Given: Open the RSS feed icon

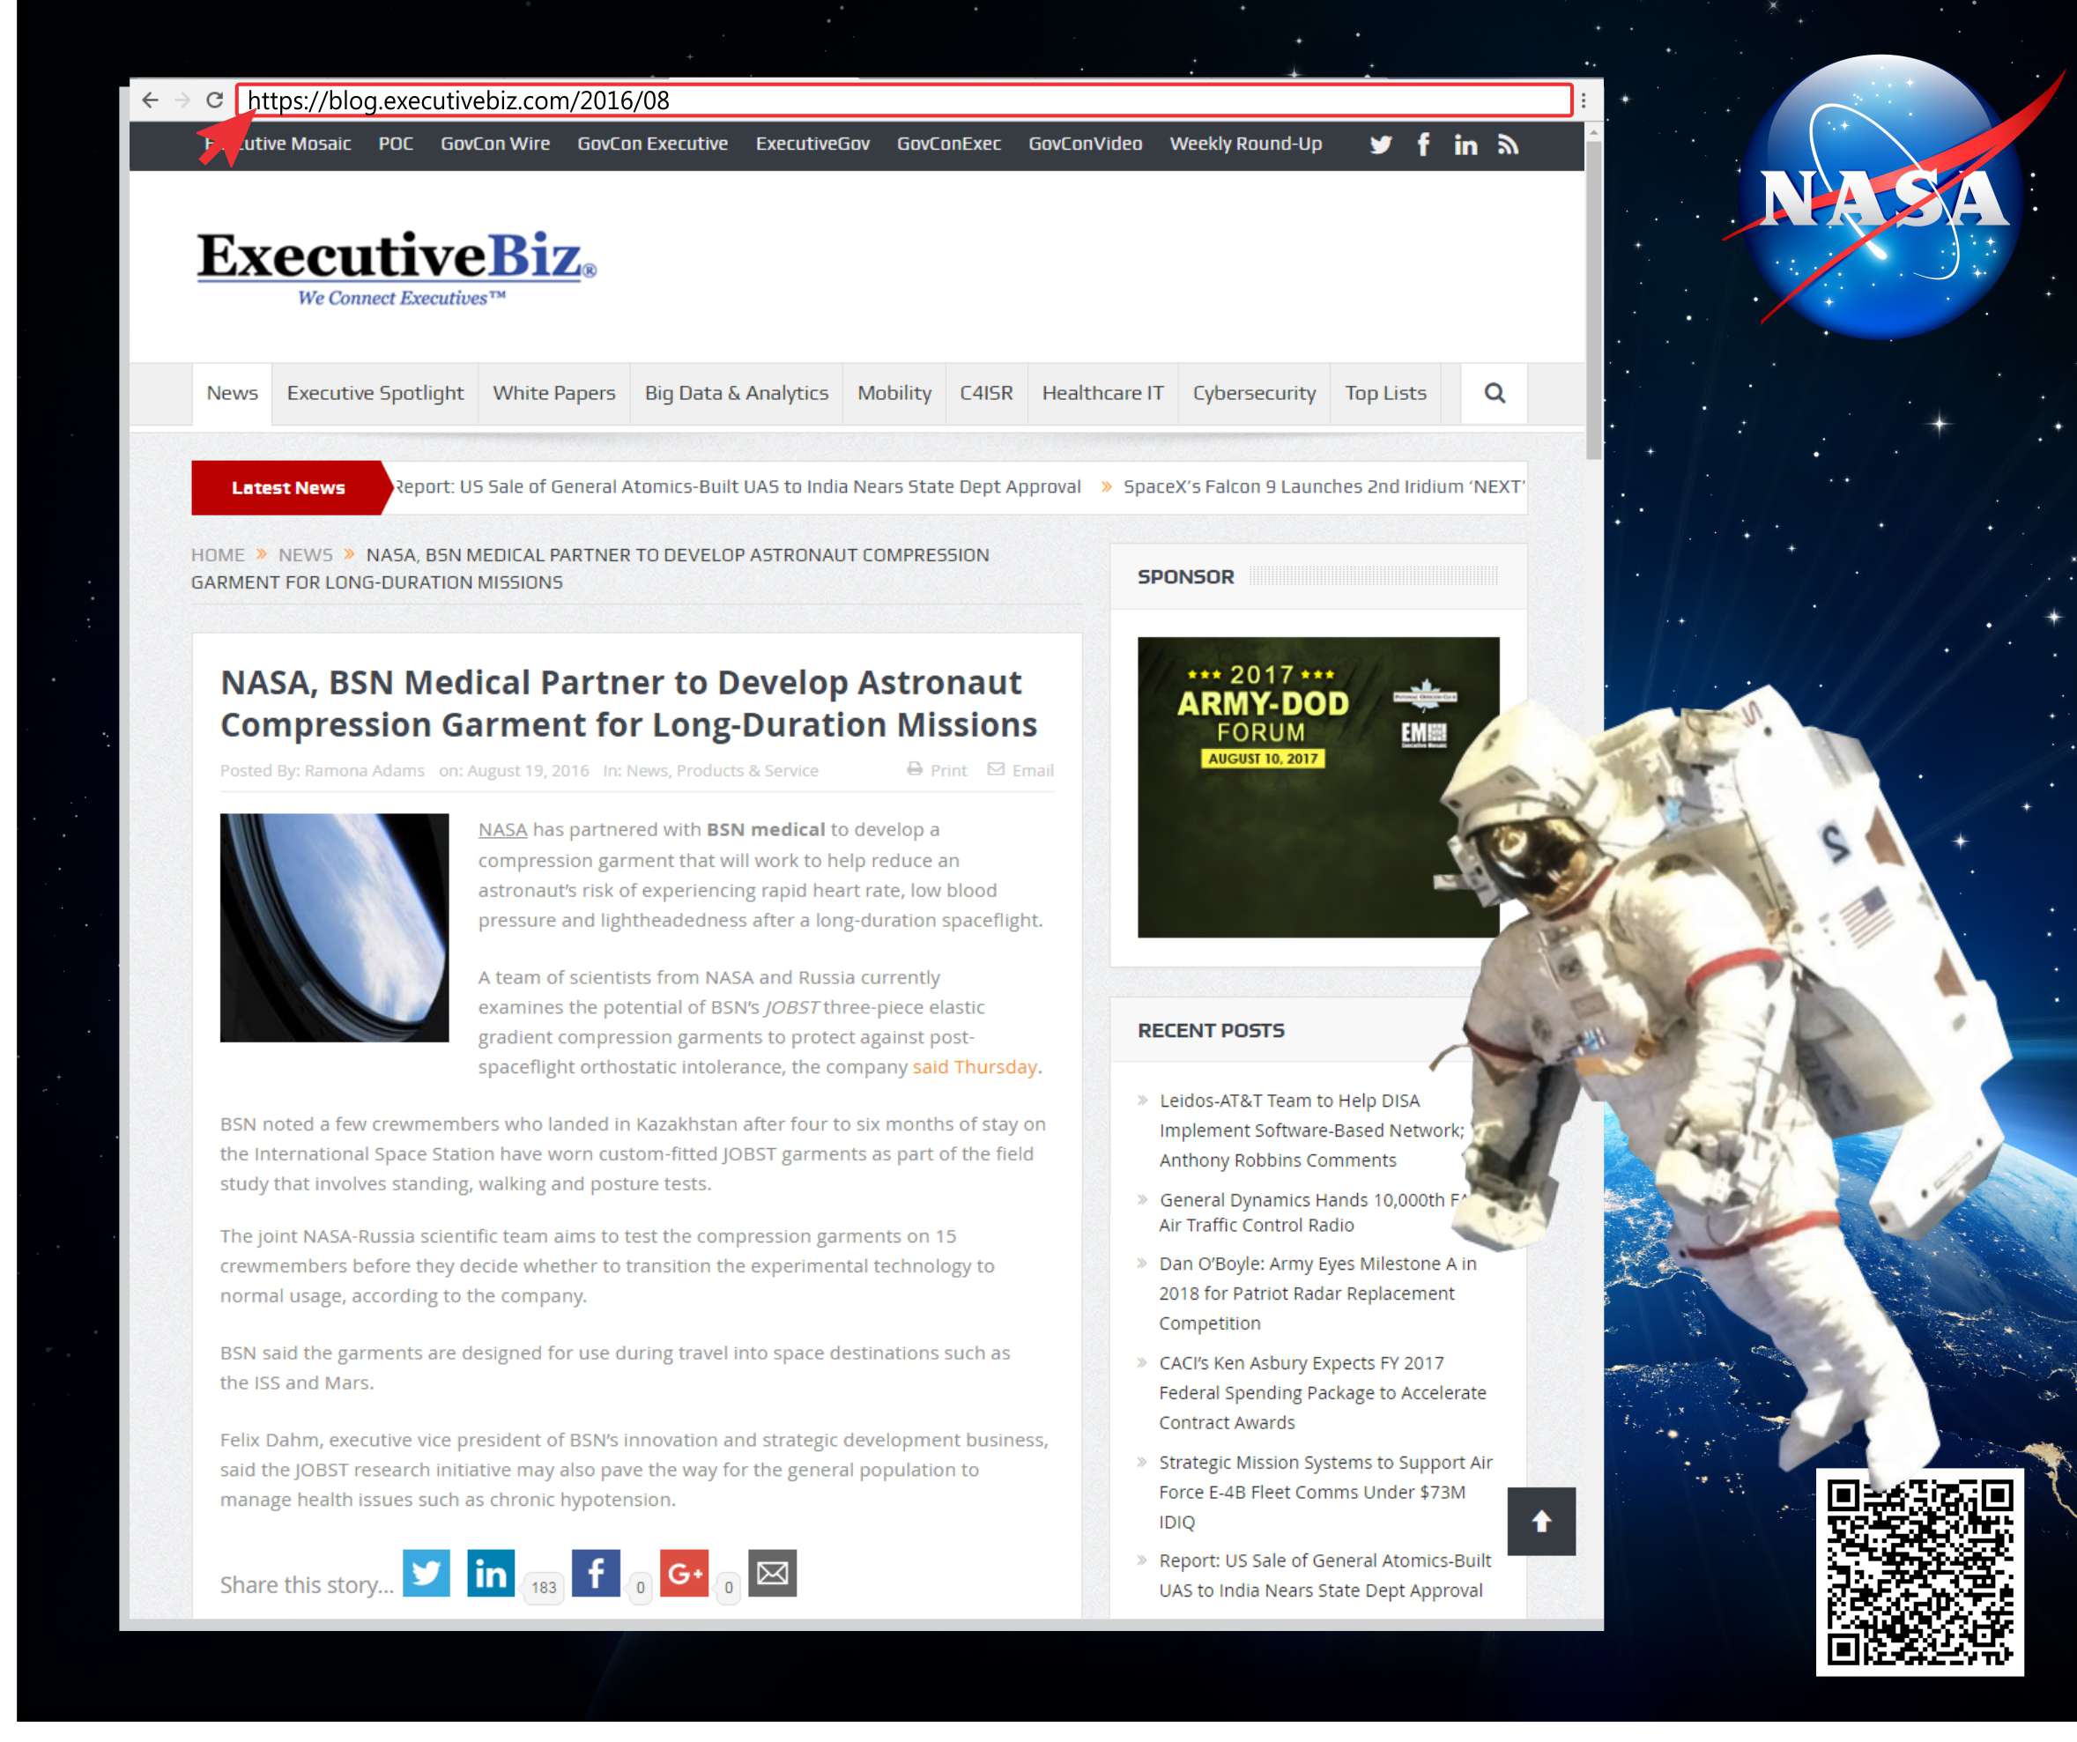Looking at the screenshot, I should (x=1508, y=145).
